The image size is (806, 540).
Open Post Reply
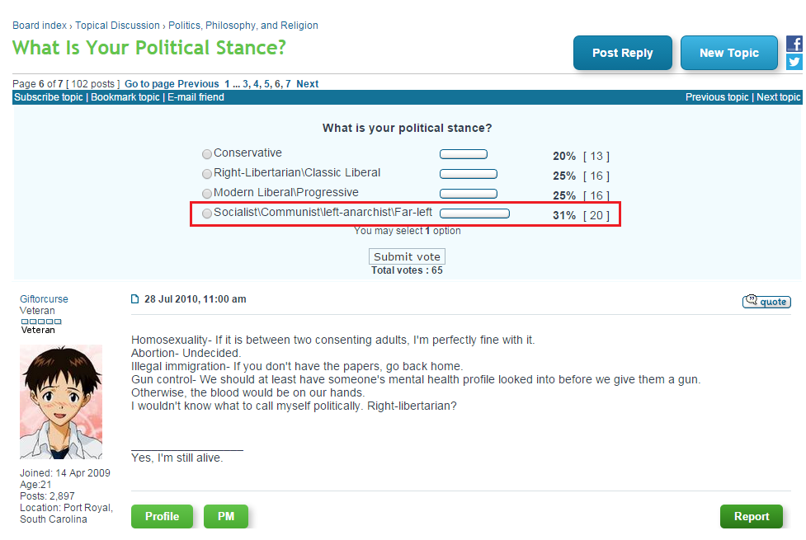tap(623, 53)
